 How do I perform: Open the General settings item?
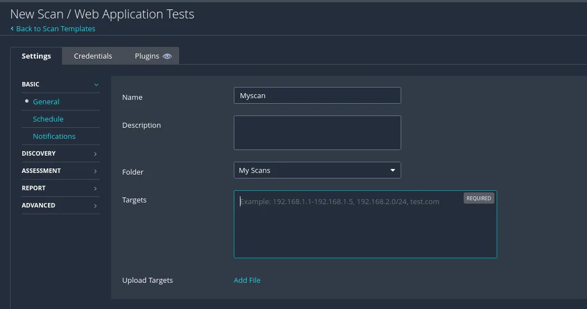[x=46, y=102]
